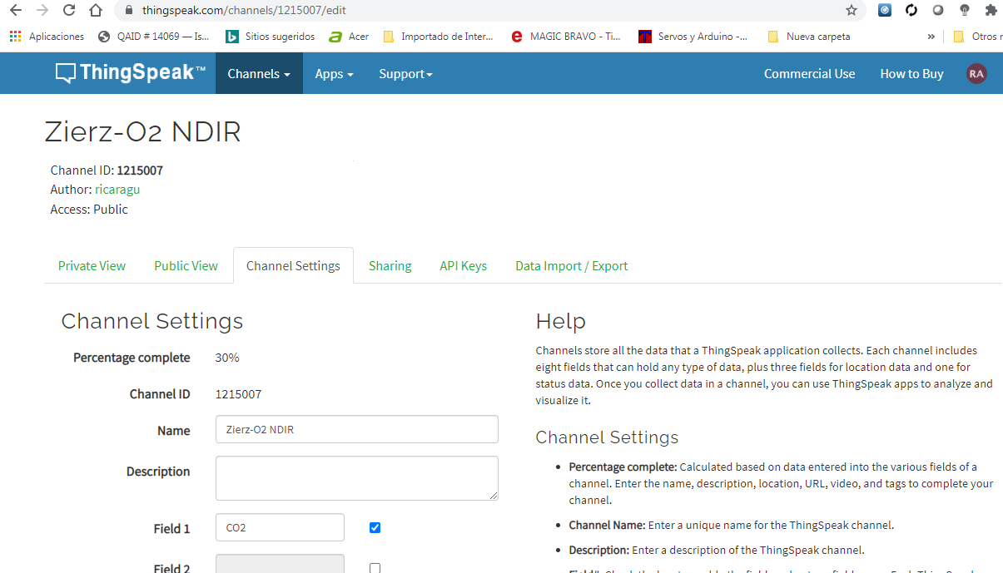Click the circular arrows extension icon
The width and height of the screenshot is (1003, 573).
coord(911,10)
